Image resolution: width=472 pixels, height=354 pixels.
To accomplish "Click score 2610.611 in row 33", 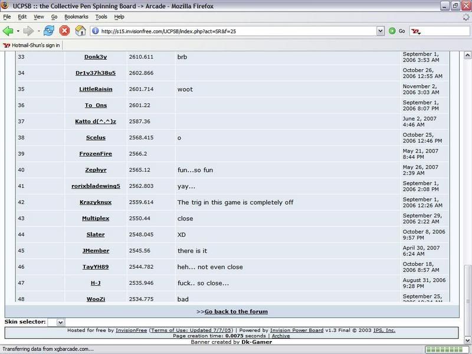I will (x=141, y=57).
